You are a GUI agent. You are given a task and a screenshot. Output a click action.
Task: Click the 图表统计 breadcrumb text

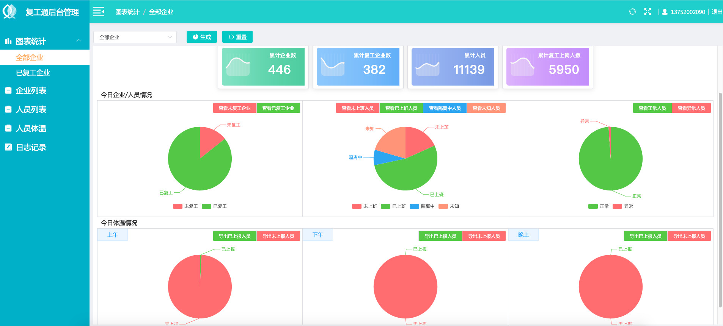tap(127, 12)
